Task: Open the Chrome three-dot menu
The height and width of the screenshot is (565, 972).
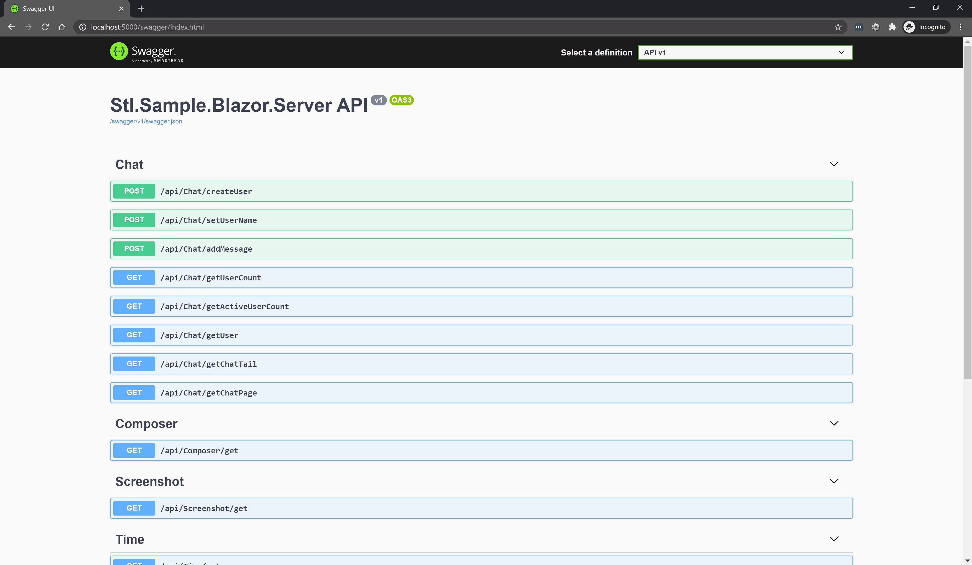Action: tap(961, 27)
